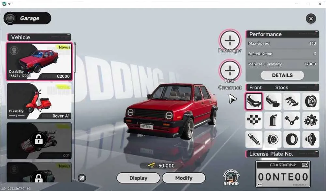
Task: Click the Garage emblem icon
Action: tap(10, 18)
